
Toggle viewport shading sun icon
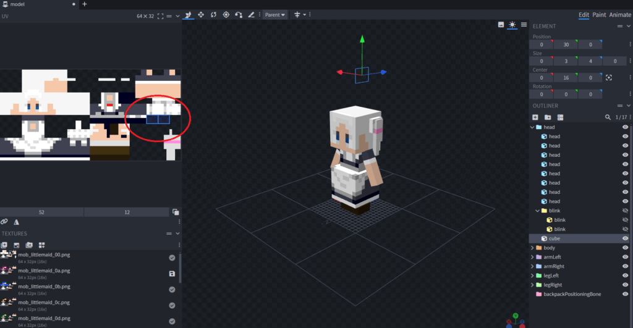pos(512,25)
